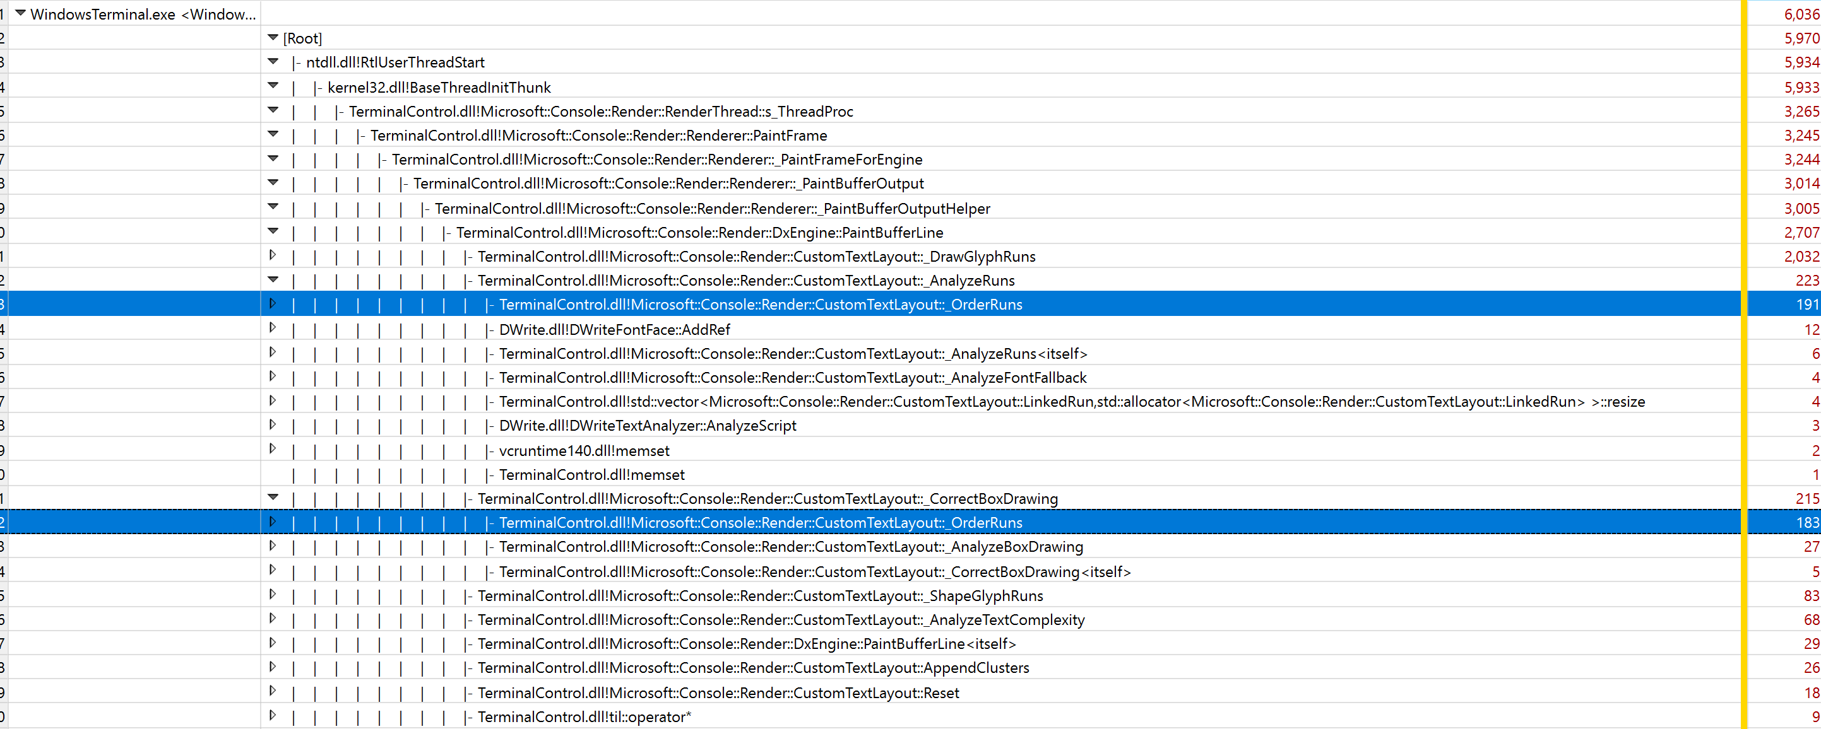1821x729 pixels.
Task: Collapse the WindowsTerminal.exe process row
Action: pyautogui.click(x=20, y=13)
